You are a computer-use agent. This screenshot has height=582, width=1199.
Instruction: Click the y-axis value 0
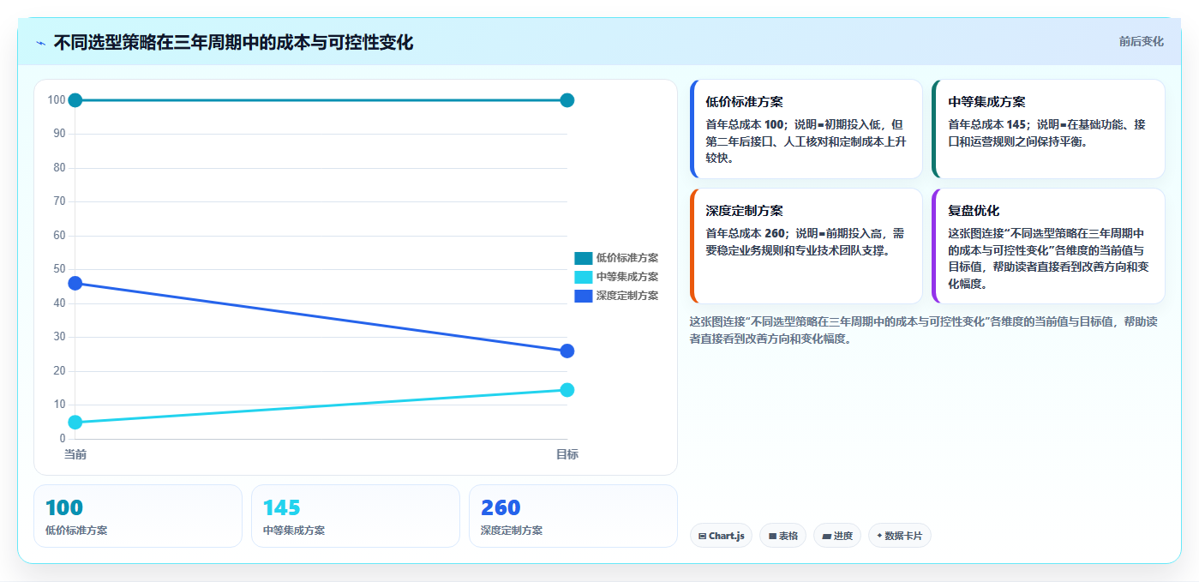(63, 439)
